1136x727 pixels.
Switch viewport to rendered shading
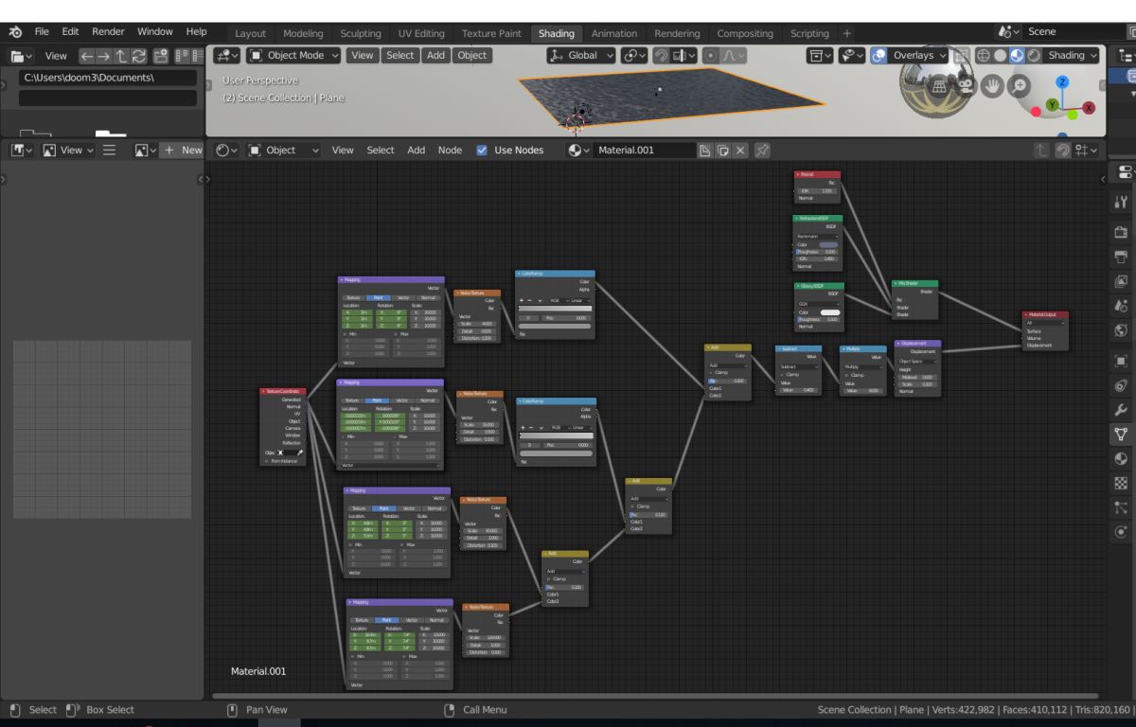(x=1034, y=56)
